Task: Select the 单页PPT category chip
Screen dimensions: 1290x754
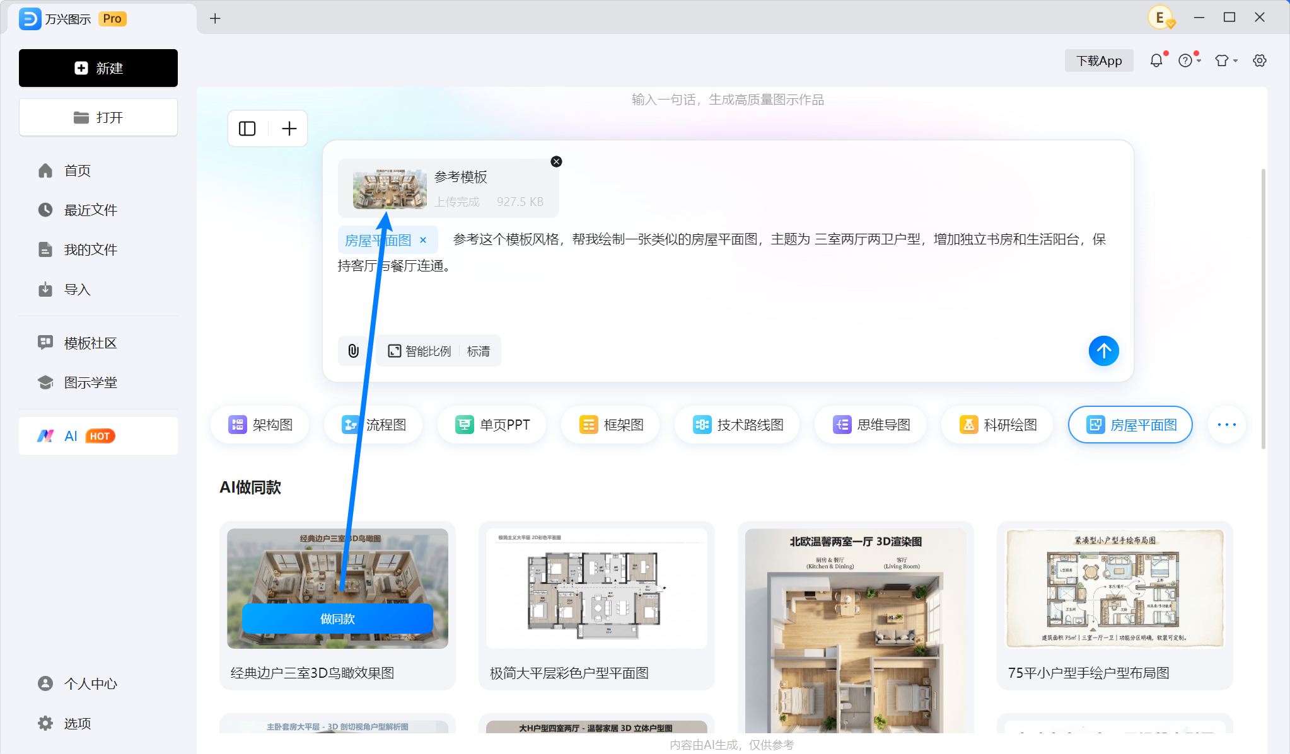Action: coord(492,425)
